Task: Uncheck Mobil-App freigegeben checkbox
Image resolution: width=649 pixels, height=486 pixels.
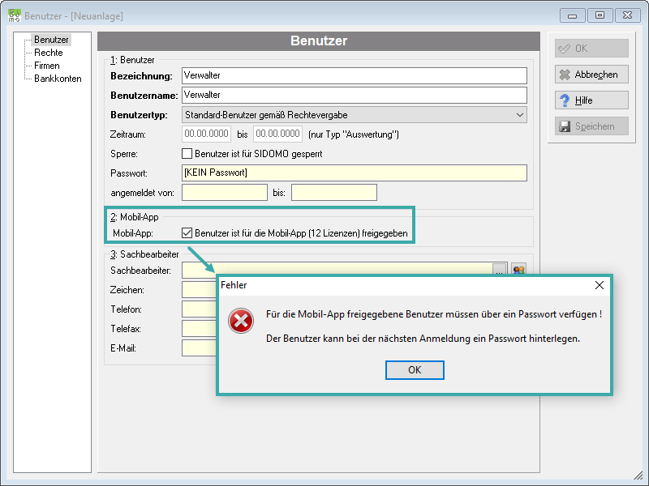Action: (x=187, y=233)
